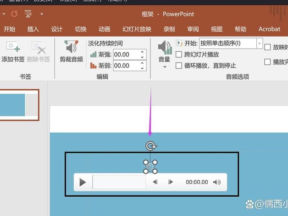
Task: Go to the 切换 tab
Action: pos(81,29)
